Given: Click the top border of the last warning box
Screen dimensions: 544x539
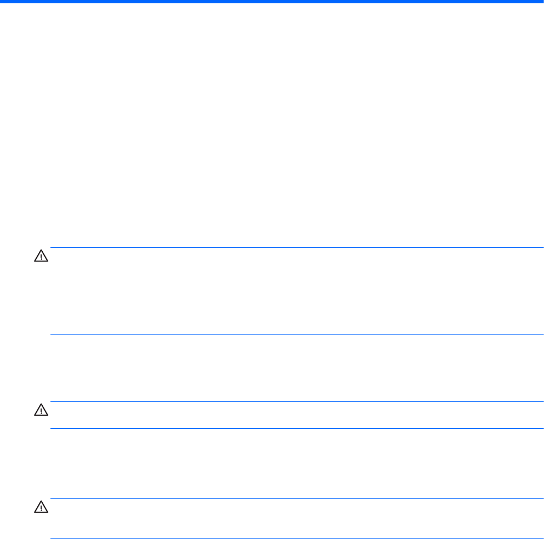Looking at the screenshot, I should click(x=296, y=498).
